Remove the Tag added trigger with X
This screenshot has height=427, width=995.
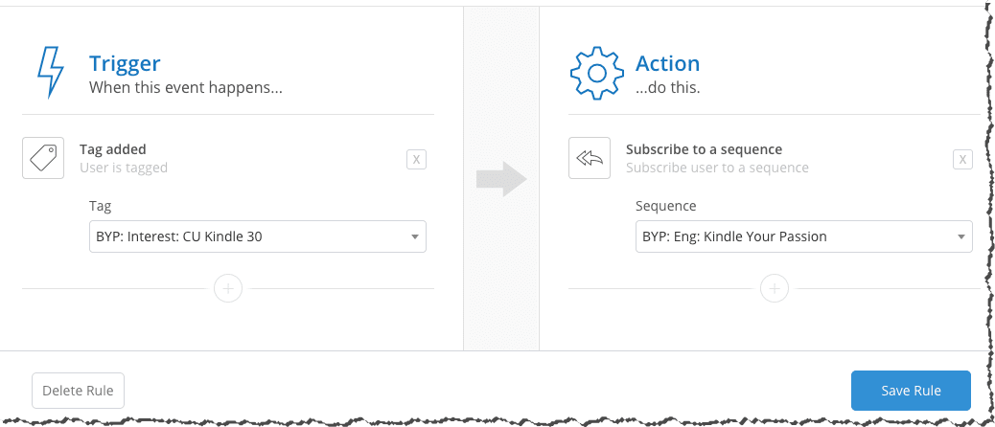(416, 160)
